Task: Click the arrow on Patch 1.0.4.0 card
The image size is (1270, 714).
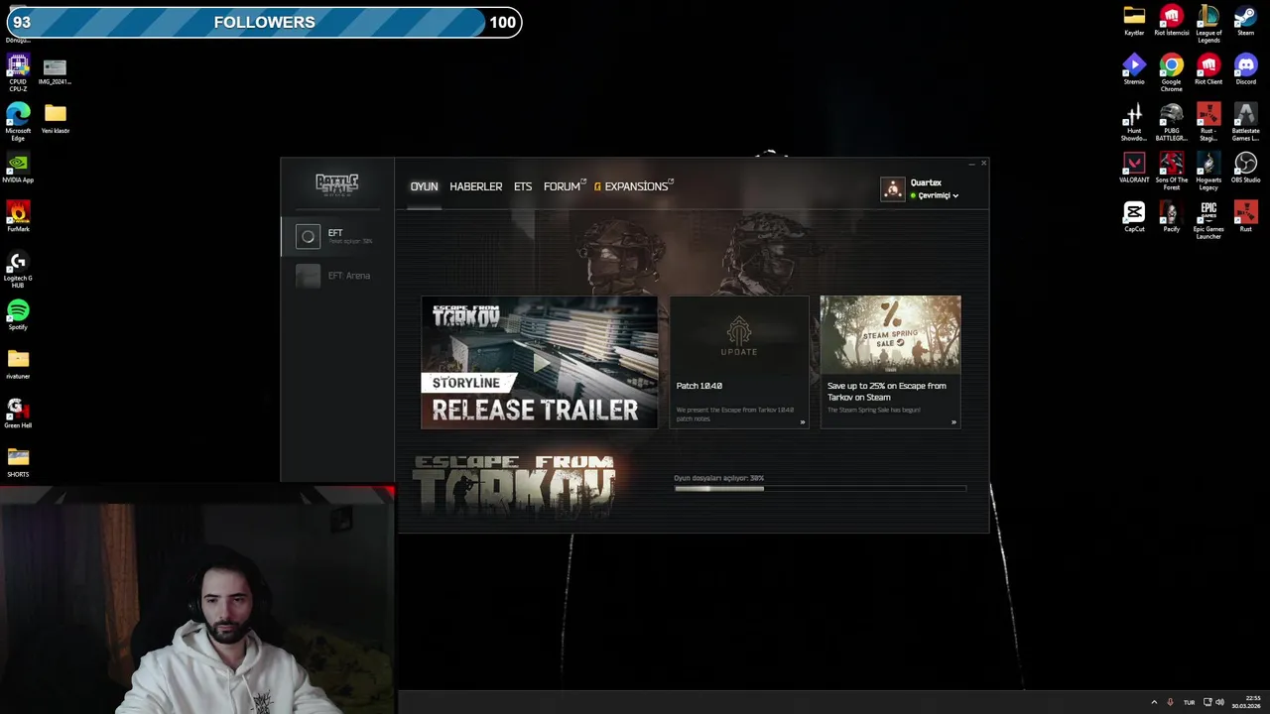Action: pos(802,422)
